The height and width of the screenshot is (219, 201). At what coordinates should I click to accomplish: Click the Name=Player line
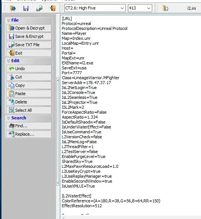pyautogui.click(x=74, y=33)
